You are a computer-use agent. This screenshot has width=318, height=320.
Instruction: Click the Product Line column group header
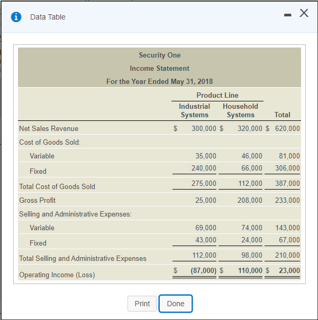pyautogui.click(x=217, y=95)
